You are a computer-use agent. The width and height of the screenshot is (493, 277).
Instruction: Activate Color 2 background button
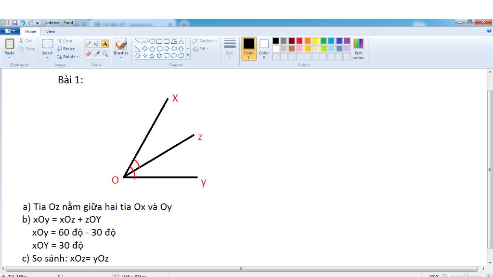coord(264,49)
